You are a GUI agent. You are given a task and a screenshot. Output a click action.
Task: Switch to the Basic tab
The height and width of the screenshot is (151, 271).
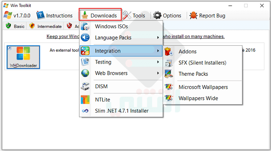tap(15, 26)
